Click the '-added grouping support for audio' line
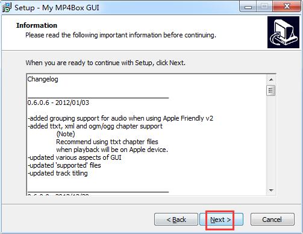Screen dimensions: 303x234 (x=120, y=118)
